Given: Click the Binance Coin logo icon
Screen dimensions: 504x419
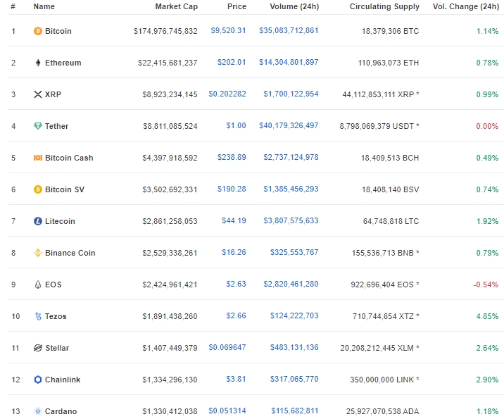Looking at the screenshot, I should point(38,253).
